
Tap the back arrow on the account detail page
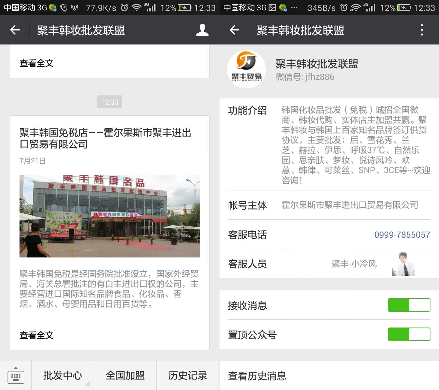pyautogui.click(x=234, y=30)
